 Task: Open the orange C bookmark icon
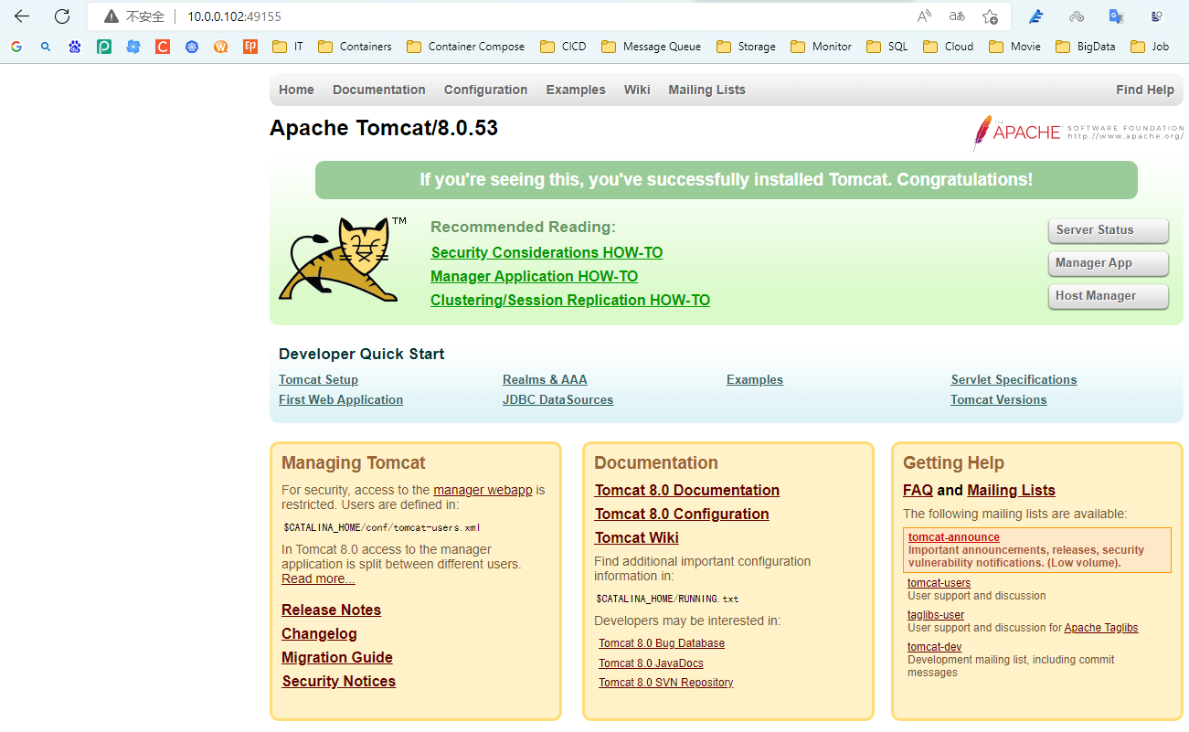pyautogui.click(x=163, y=47)
